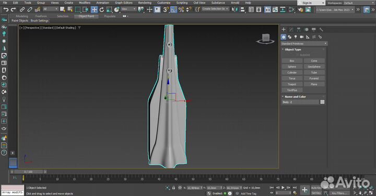Click the Sphere primitive button
Viewport: 376px width, 196px height.
292,67
